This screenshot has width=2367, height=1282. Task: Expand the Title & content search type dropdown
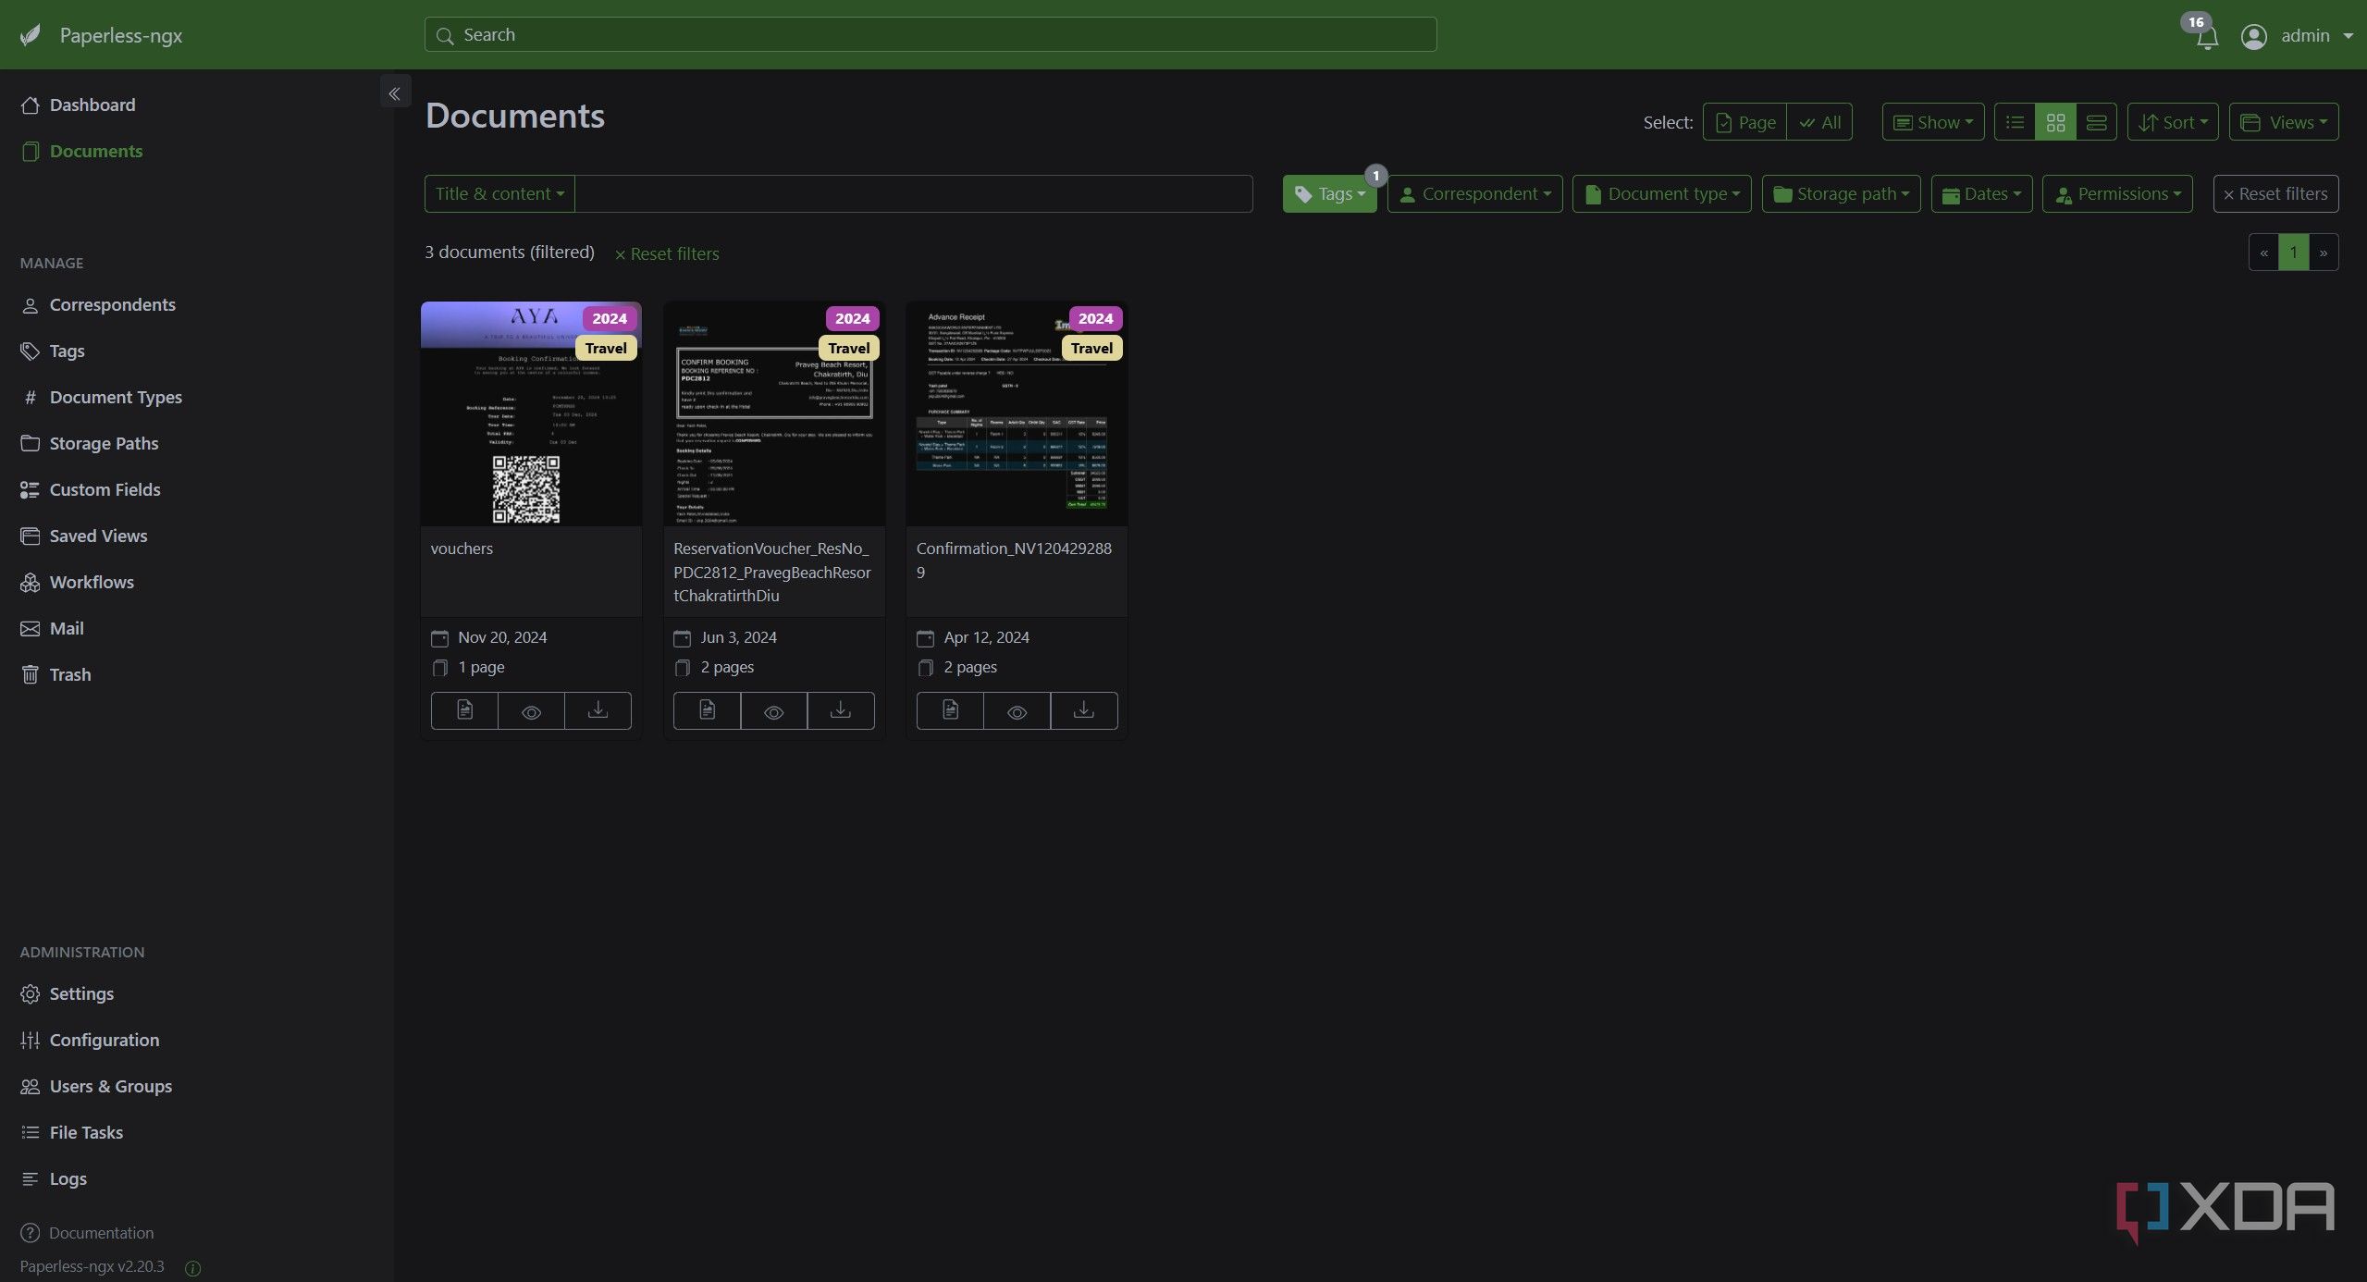pyautogui.click(x=499, y=193)
